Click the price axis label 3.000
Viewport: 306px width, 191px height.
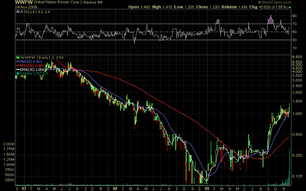297,80
